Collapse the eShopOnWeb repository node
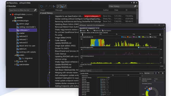 click(x=10, y=14)
